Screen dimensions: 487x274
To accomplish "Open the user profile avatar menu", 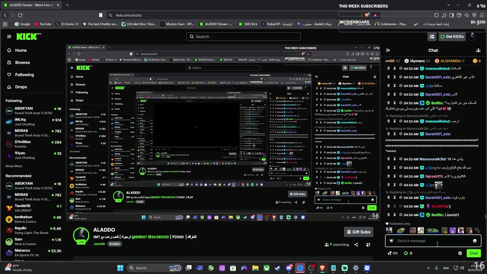I will point(472,37).
